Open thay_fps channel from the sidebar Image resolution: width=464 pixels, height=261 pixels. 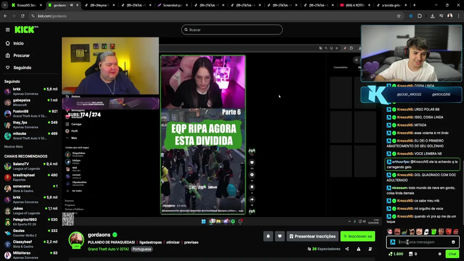[x=31, y=125]
